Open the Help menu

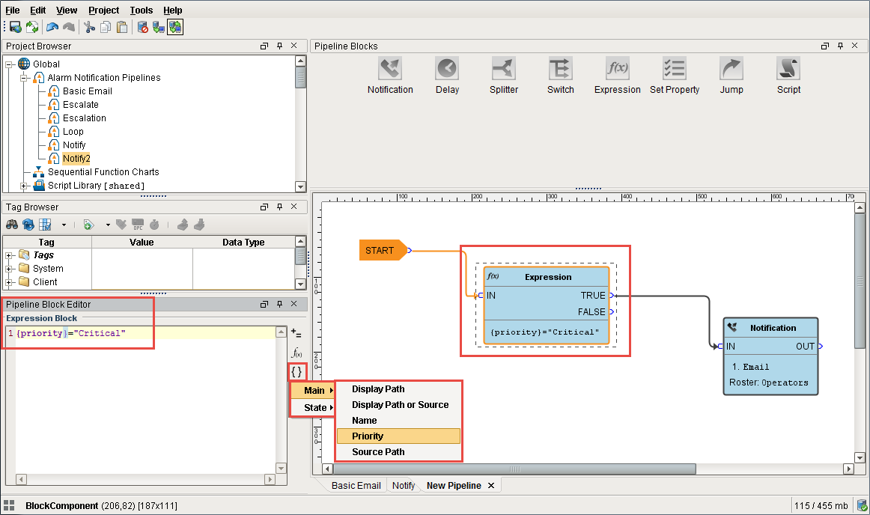[172, 10]
